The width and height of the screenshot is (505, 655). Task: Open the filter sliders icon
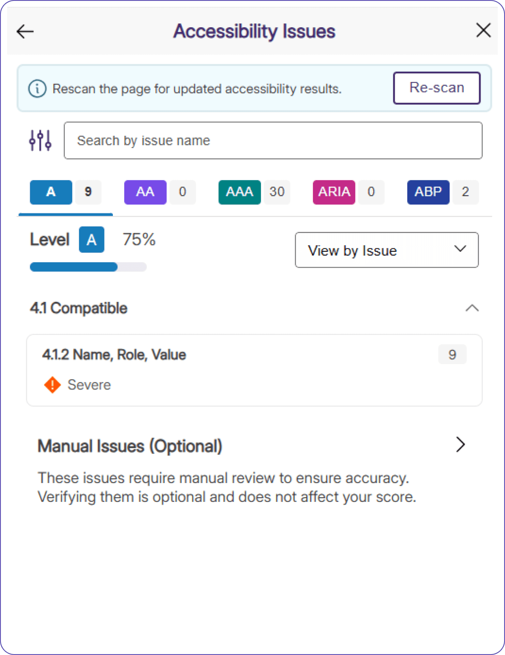coord(40,140)
